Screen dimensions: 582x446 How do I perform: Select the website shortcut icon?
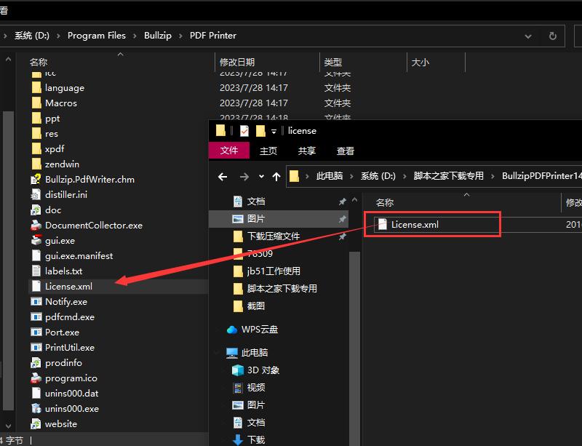pos(36,423)
